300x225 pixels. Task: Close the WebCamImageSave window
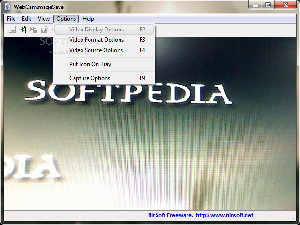(x=285, y=5)
